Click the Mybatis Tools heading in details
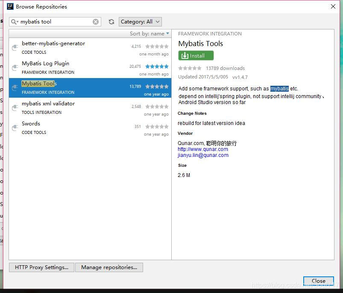This screenshot has height=293, width=343. click(x=201, y=44)
